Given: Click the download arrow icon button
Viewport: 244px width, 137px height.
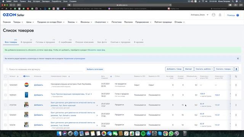Looking at the screenshot, I should click(x=236, y=69).
